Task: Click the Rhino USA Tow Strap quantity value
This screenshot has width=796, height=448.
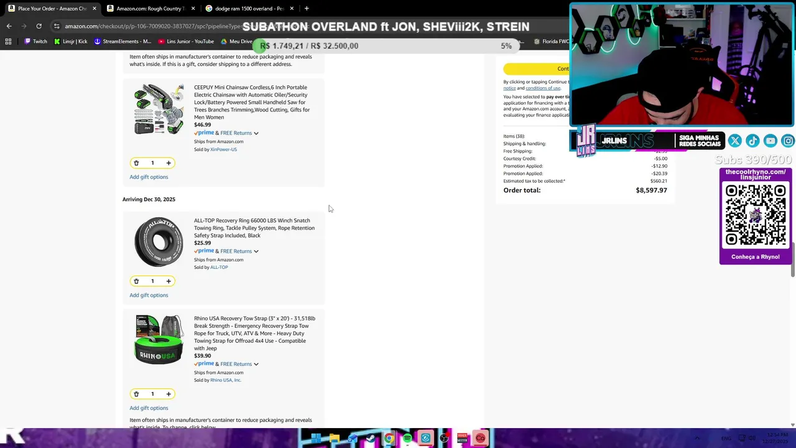Action: click(152, 394)
